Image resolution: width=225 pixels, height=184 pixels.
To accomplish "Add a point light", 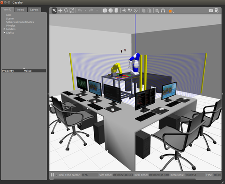I will [x=124, y=10].
